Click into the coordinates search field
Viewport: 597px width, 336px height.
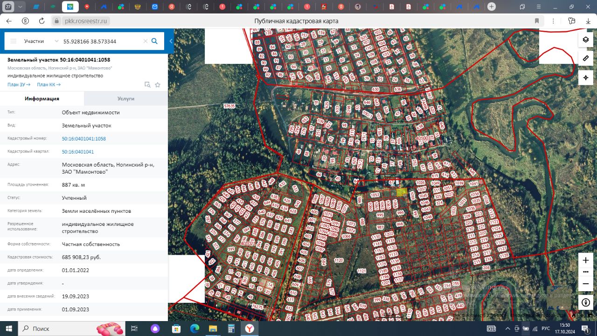(x=100, y=41)
